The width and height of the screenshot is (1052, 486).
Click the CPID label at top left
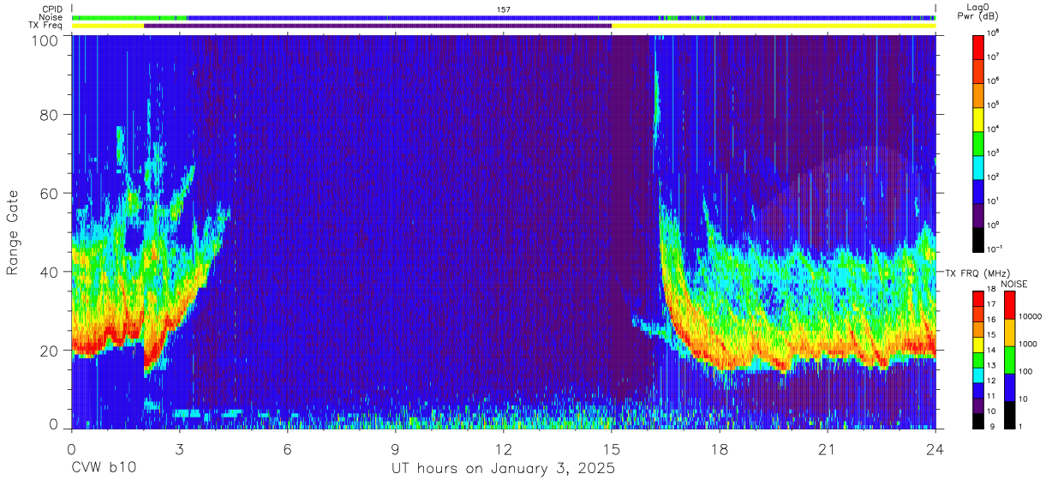(x=52, y=9)
